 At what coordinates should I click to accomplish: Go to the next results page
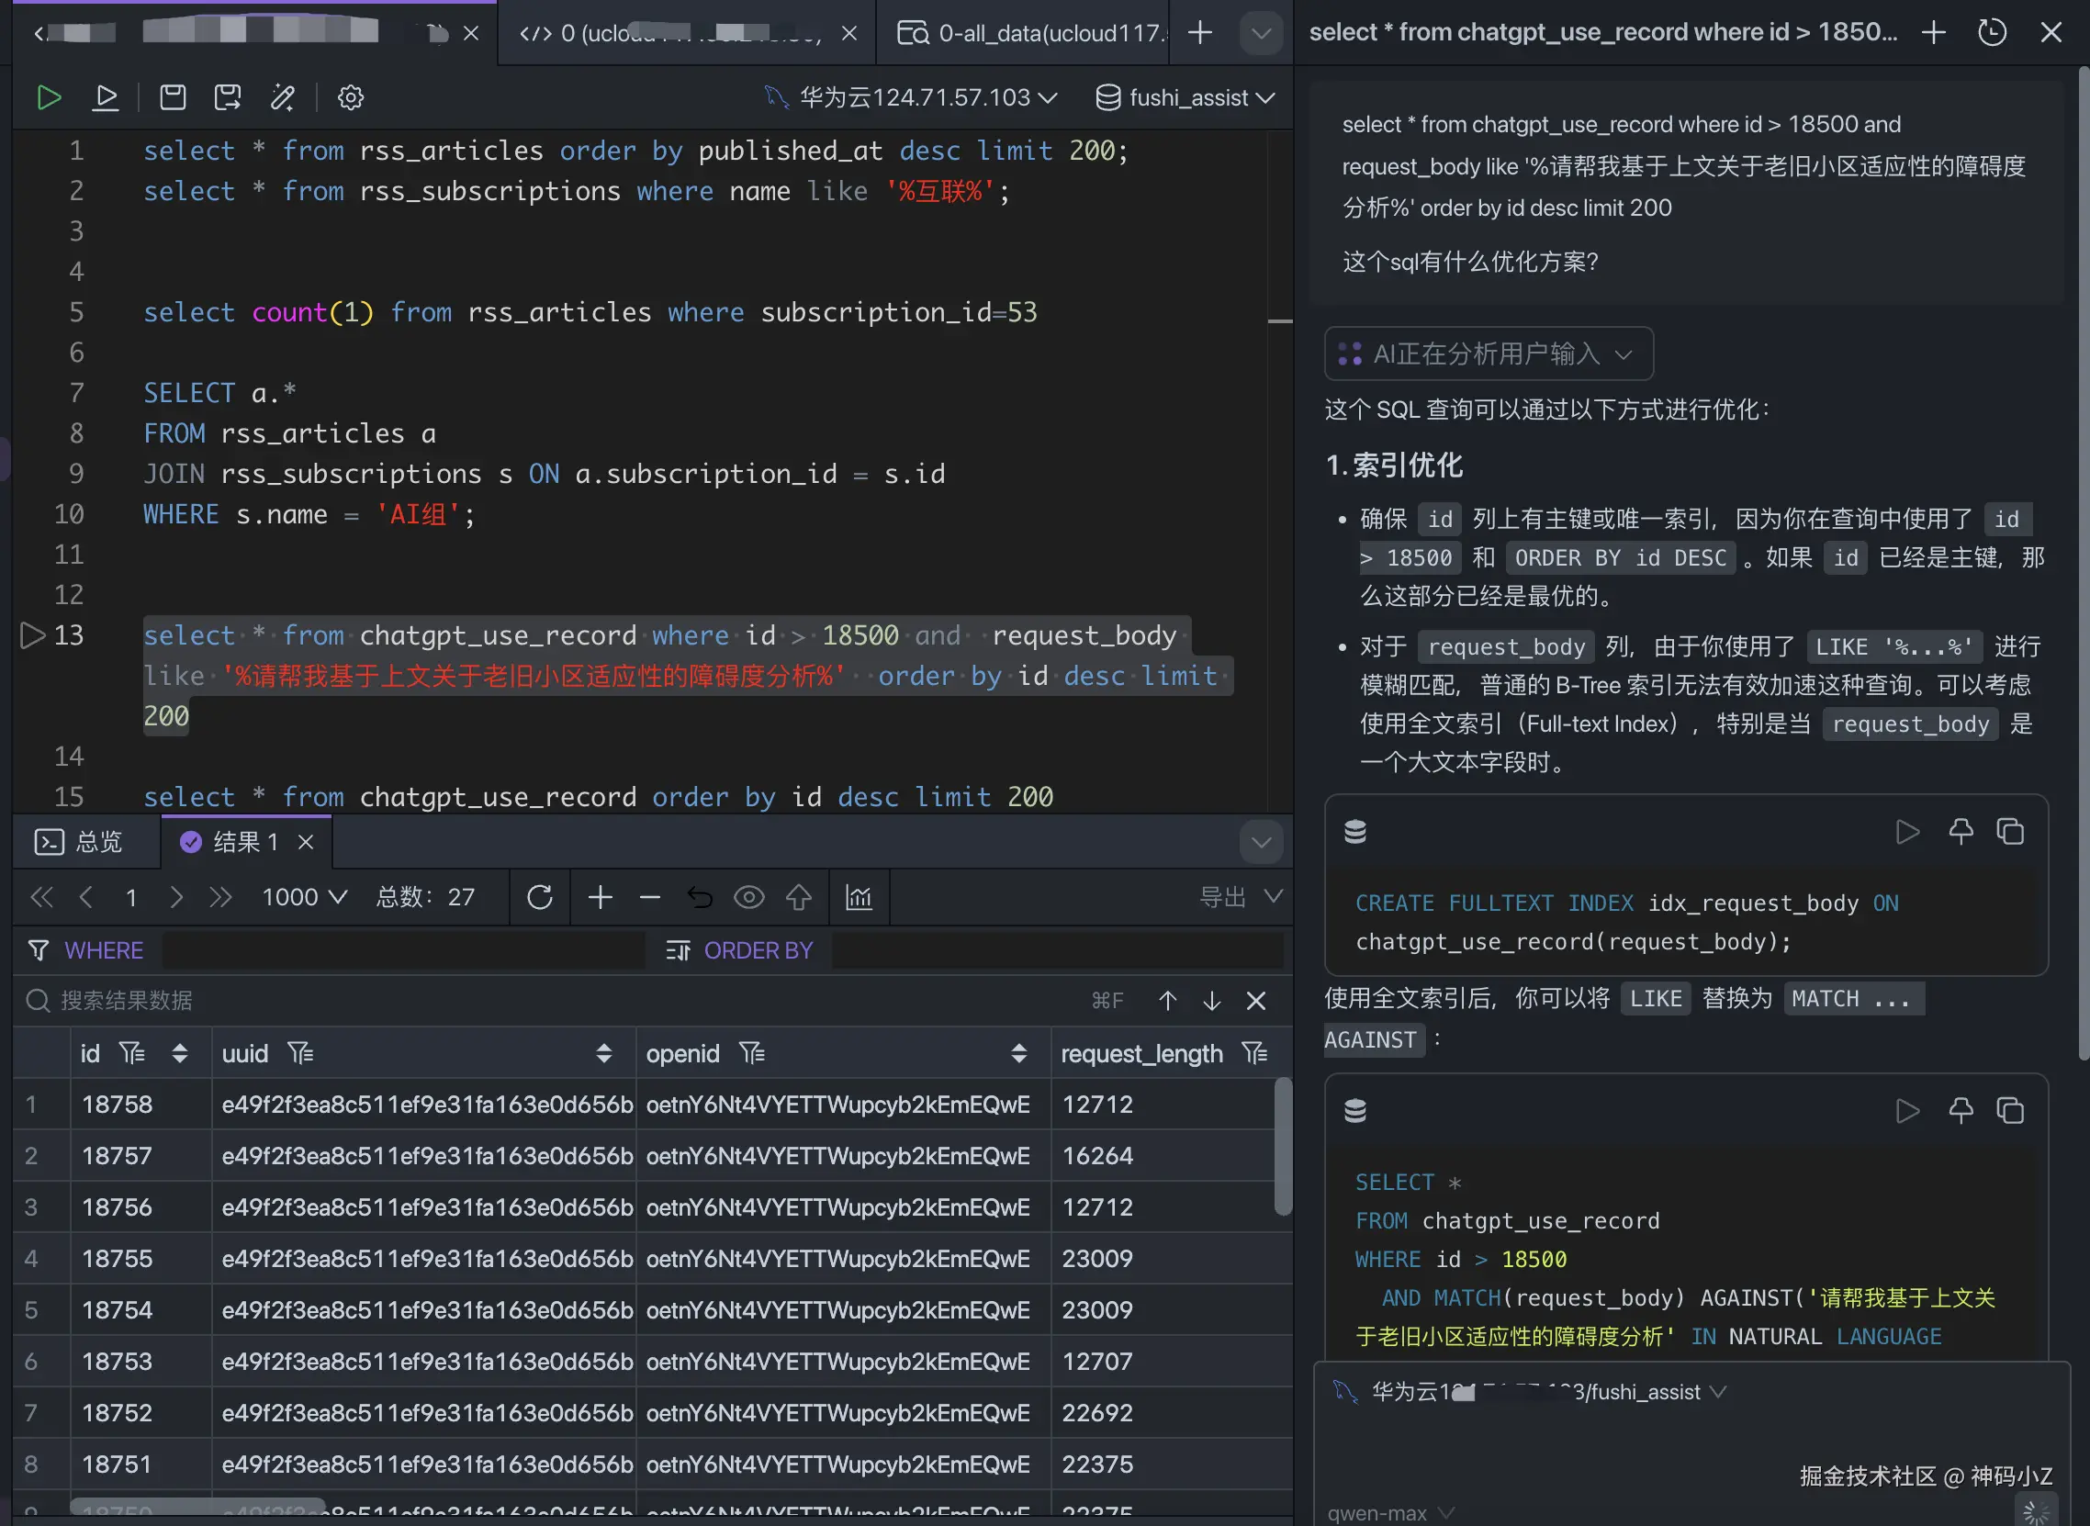176,897
